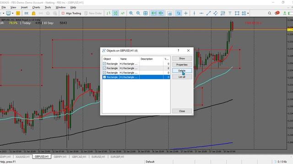
Task: Click the search magnifier icon
Action: click(x=270, y=13)
